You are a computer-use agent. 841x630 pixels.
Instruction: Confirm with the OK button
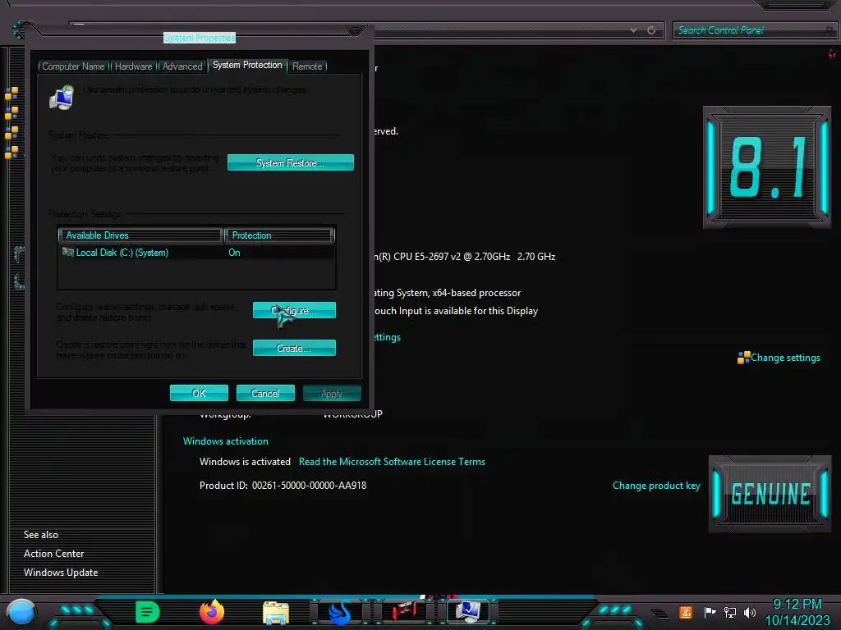pyautogui.click(x=199, y=393)
